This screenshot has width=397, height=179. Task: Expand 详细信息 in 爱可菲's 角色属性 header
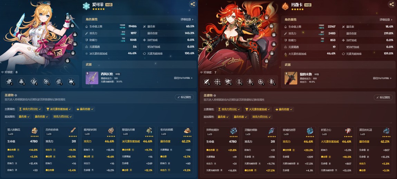(187, 19)
